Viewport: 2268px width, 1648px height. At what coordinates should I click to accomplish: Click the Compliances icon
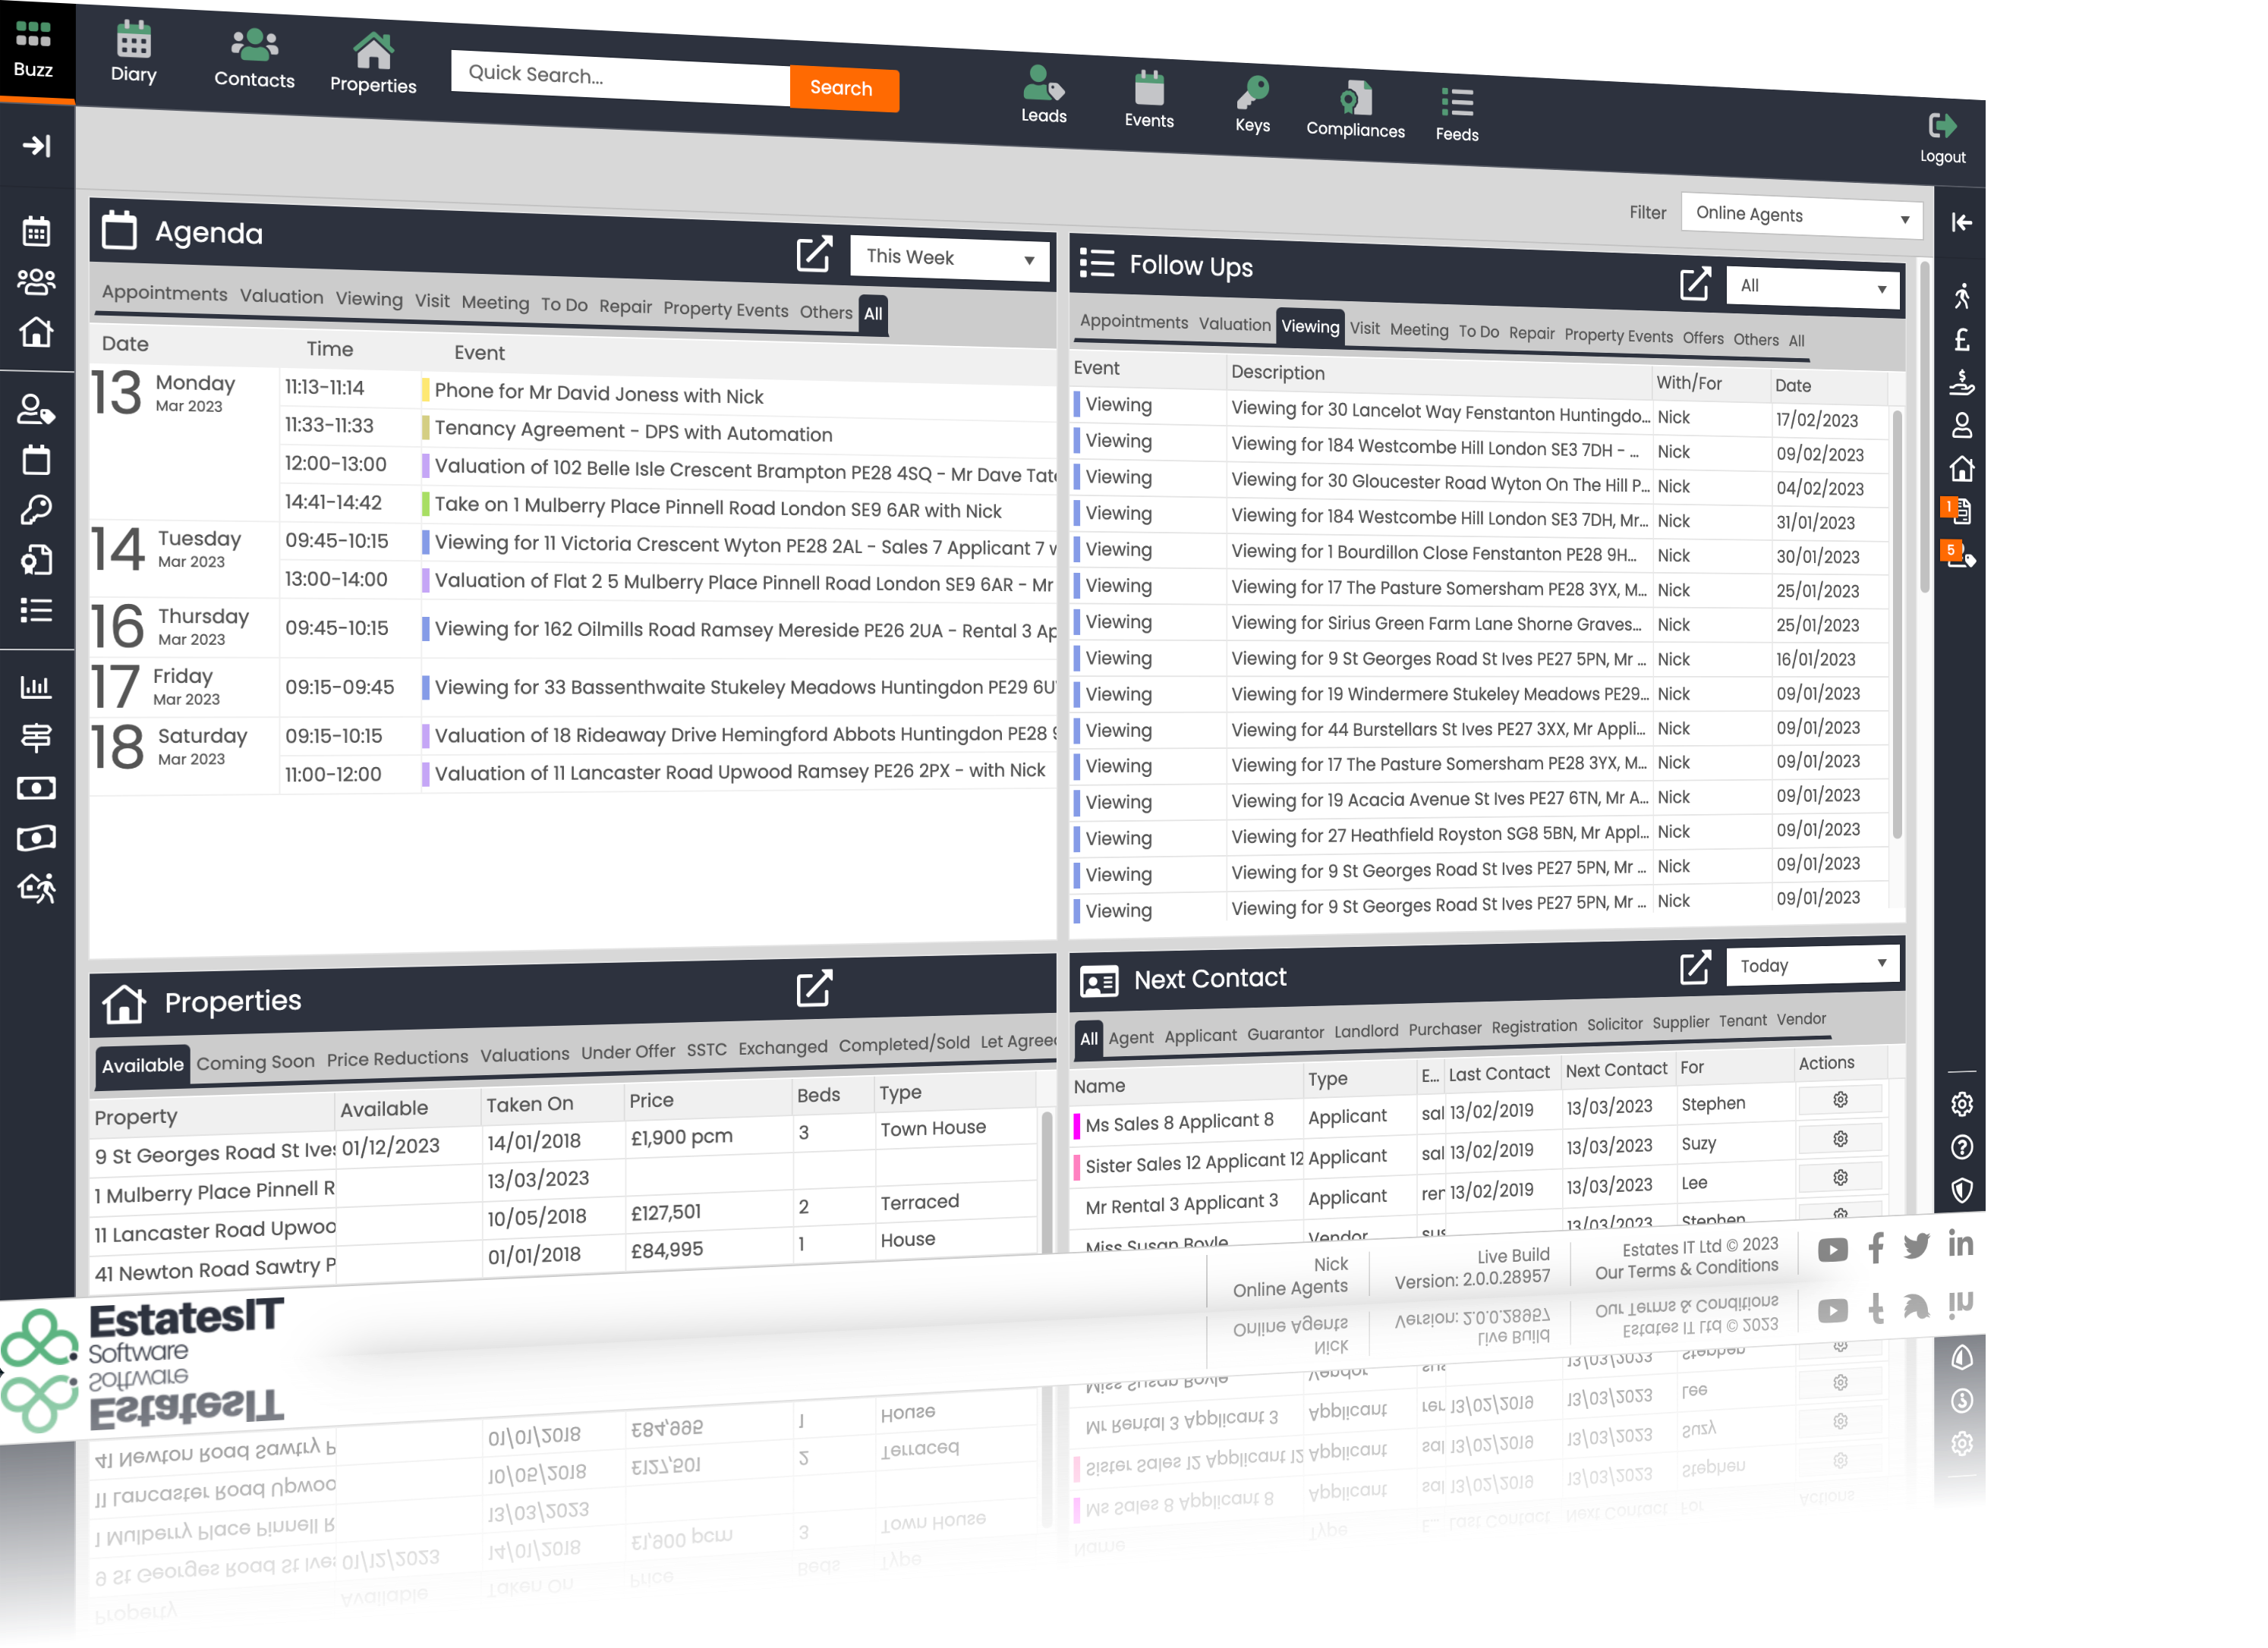click(x=1354, y=97)
